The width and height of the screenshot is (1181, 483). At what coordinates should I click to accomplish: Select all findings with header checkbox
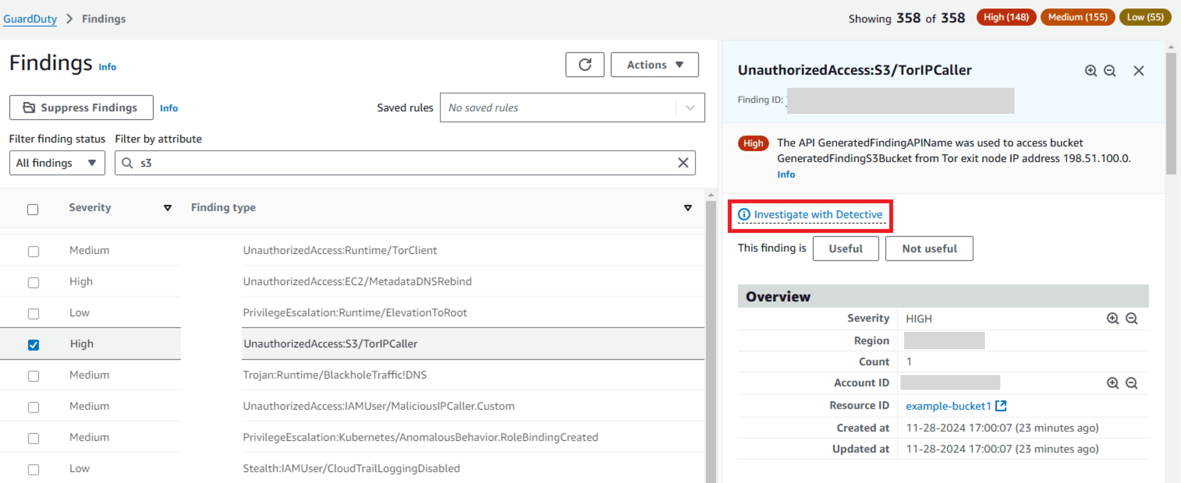point(33,209)
